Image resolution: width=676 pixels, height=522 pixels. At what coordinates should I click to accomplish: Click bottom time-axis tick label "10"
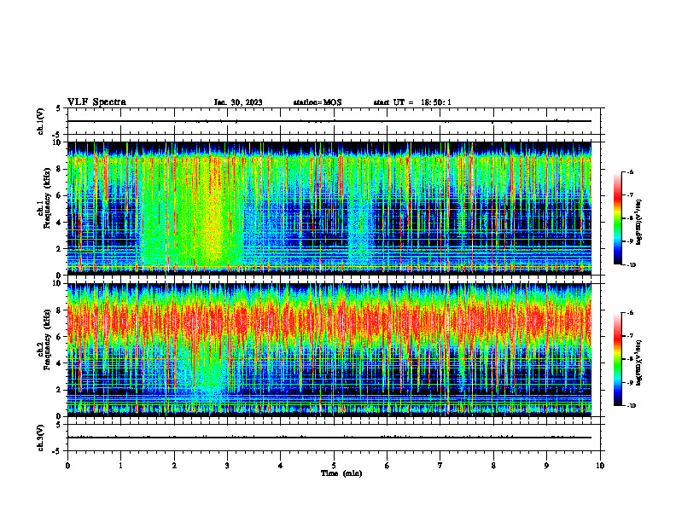(x=600, y=466)
